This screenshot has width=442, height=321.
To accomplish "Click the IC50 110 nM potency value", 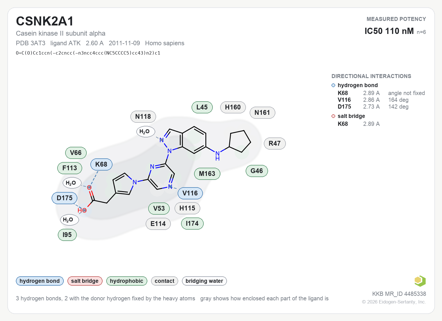I will [x=389, y=31].
